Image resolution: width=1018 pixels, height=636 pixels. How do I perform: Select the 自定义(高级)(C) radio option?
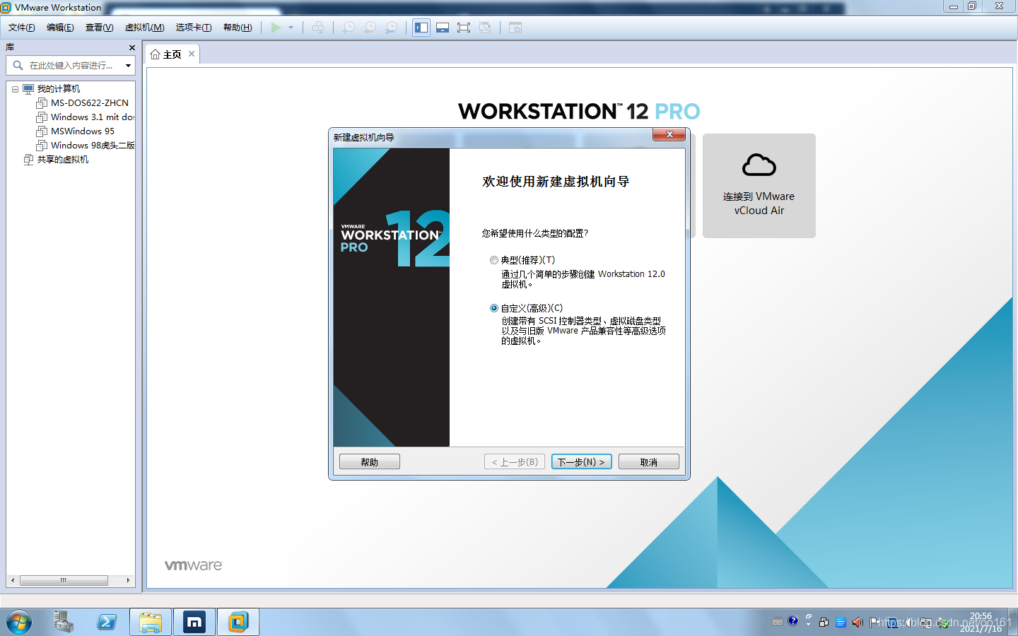click(x=494, y=308)
